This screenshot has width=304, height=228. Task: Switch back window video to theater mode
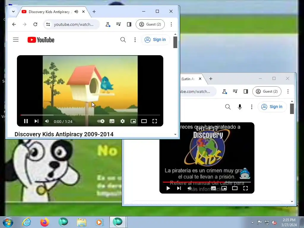(235, 188)
